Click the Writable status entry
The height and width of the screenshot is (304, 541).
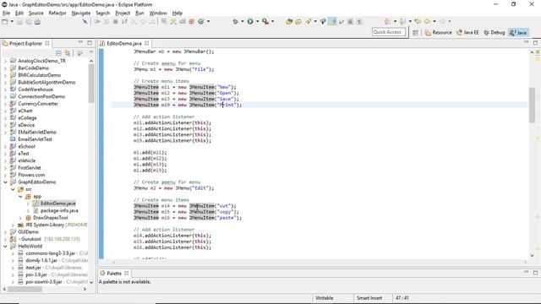coord(325,298)
